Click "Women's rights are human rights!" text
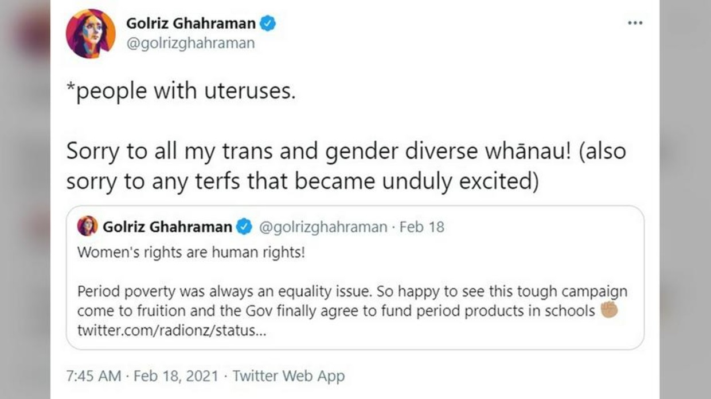711x399 pixels. pyautogui.click(x=191, y=252)
